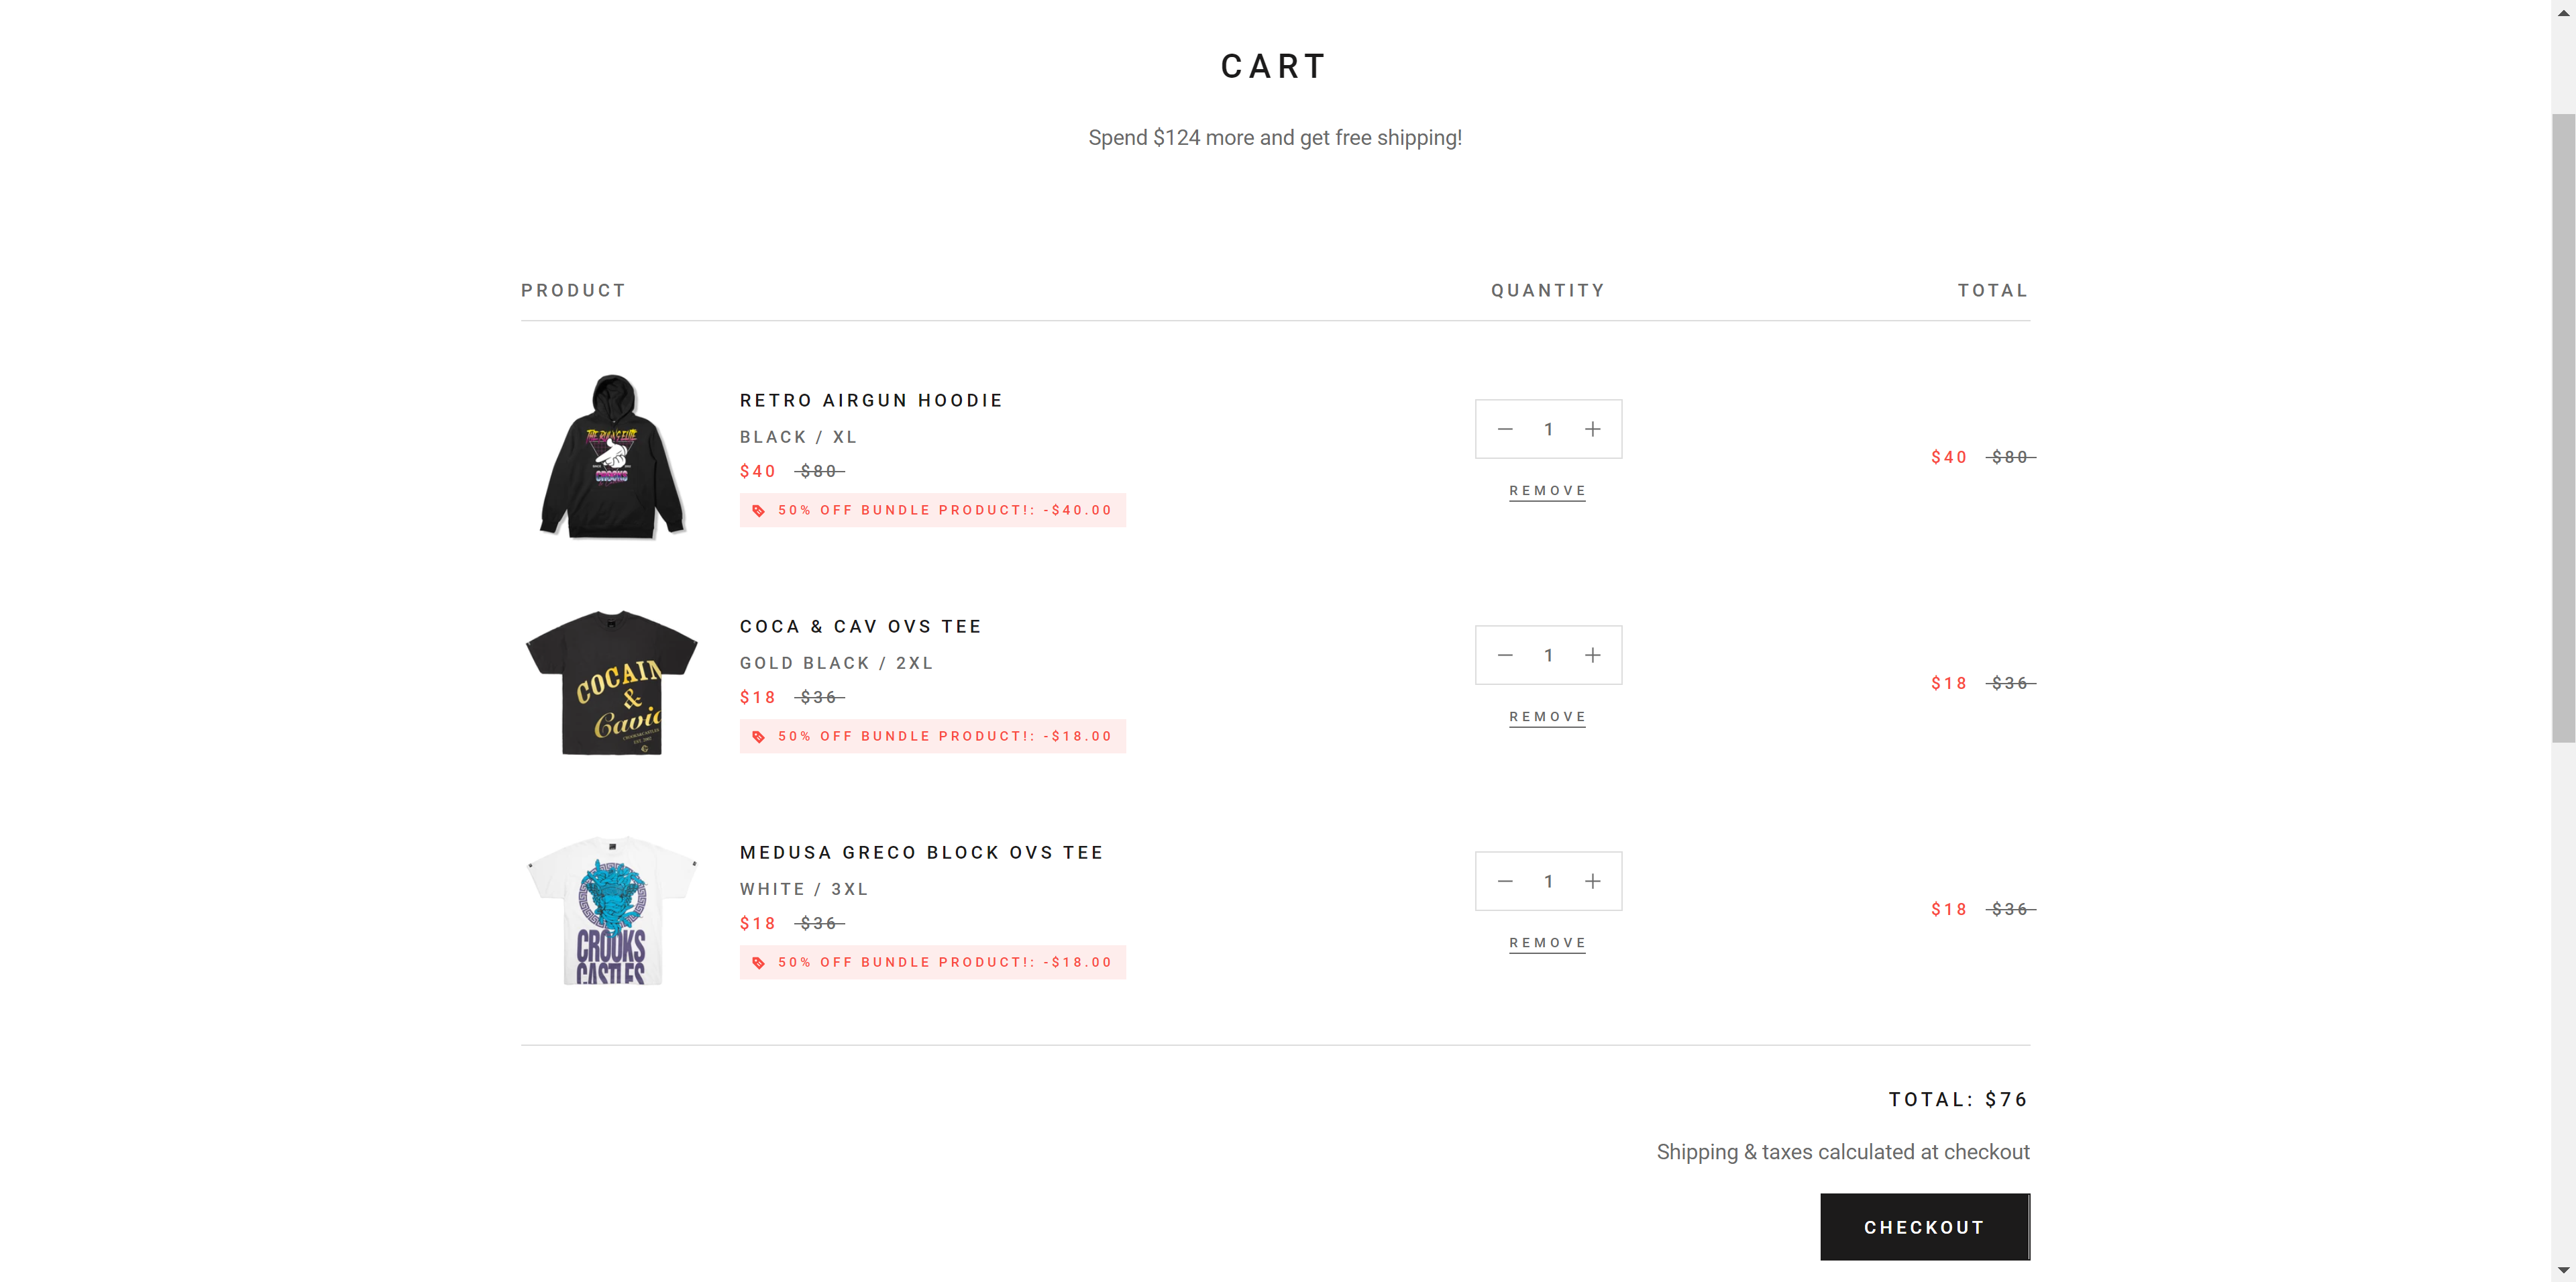Reduce Medusa Greco Block Tee quantity

coord(1504,881)
